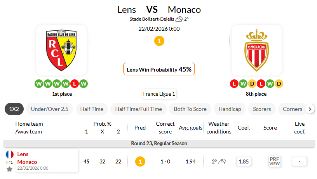This screenshot has width=317, height=179.
Task: Click the 1.85 coefficient button
Action: [x=244, y=161]
